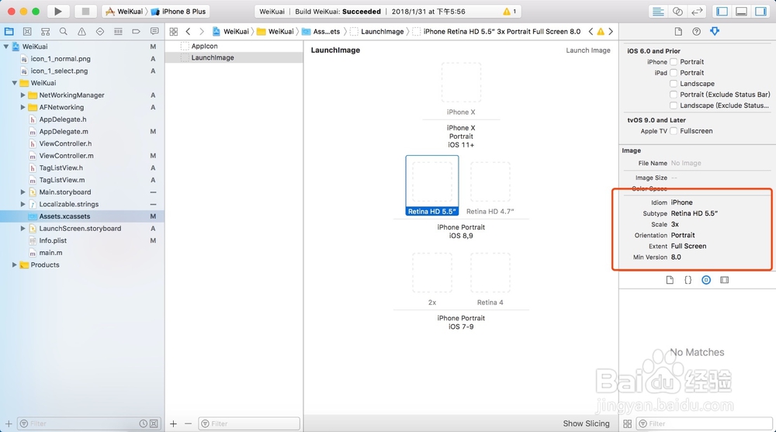This screenshot has width=776, height=432.
Task: Open the File Template library
Action: pyautogui.click(x=670, y=280)
